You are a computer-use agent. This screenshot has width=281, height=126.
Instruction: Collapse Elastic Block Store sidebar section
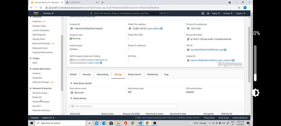tap(30, 69)
